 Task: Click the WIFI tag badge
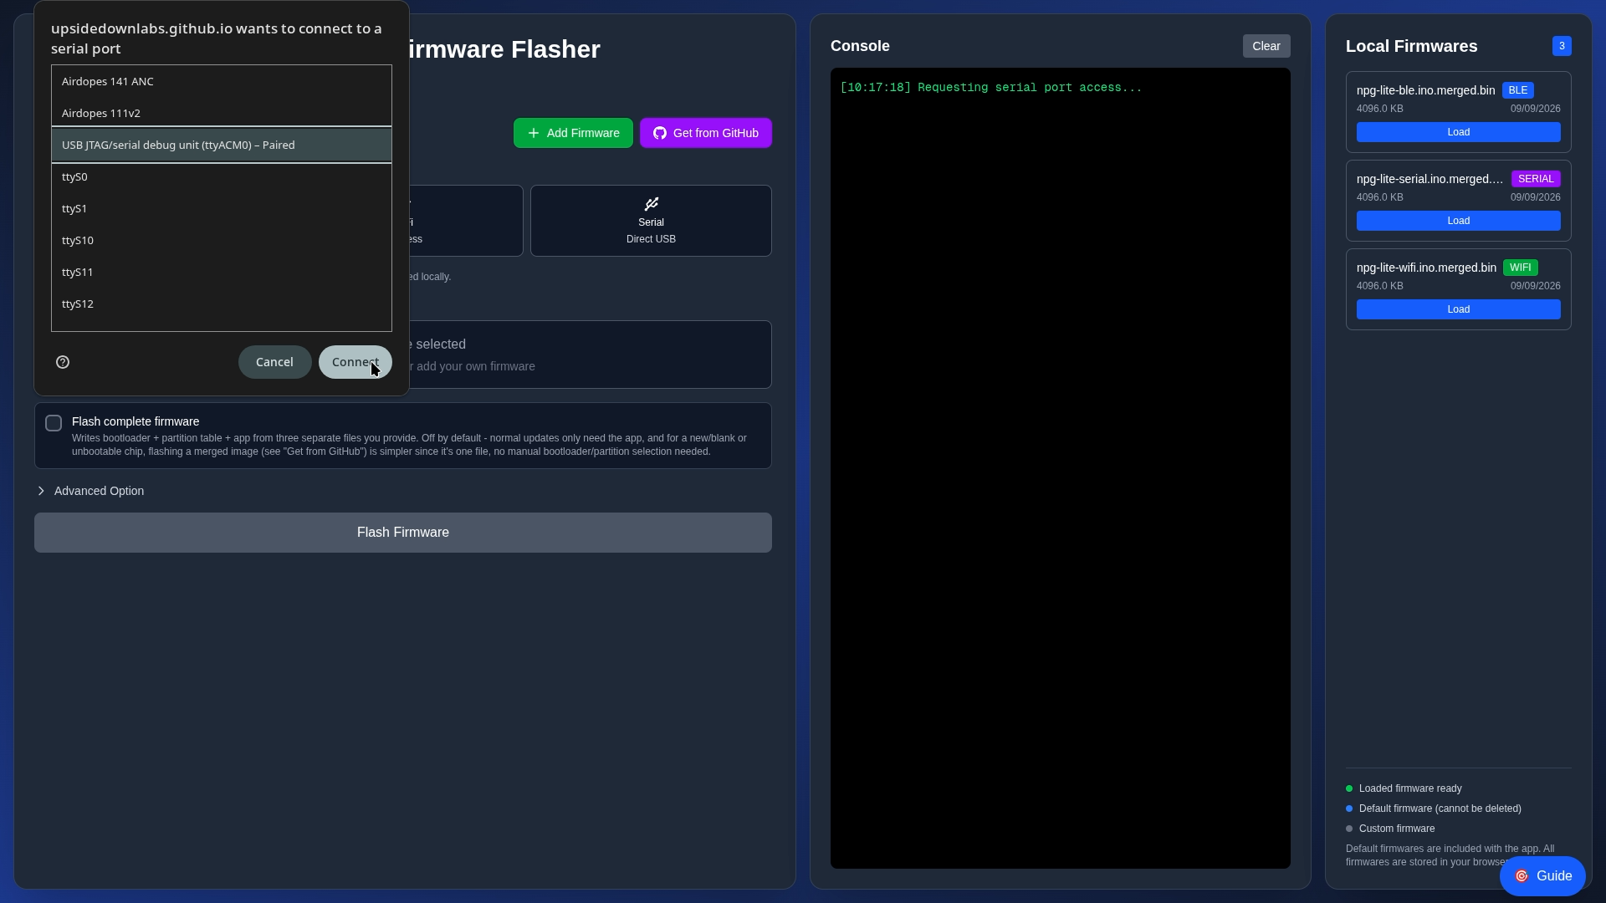point(1521,268)
